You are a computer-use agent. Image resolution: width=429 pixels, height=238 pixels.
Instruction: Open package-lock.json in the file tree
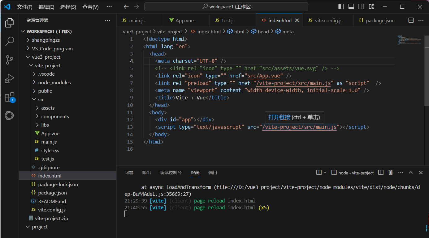coord(67,184)
